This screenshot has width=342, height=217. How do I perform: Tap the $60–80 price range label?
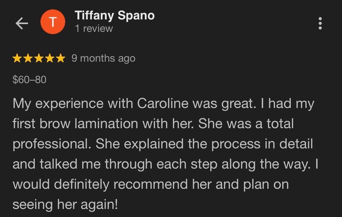(x=29, y=79)
